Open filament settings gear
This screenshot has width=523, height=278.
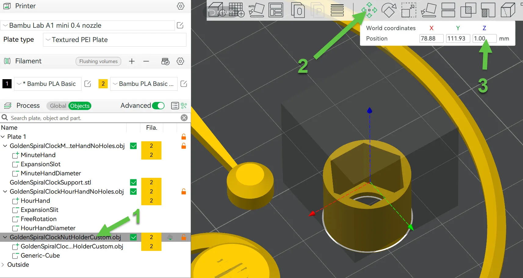(180, 61)
